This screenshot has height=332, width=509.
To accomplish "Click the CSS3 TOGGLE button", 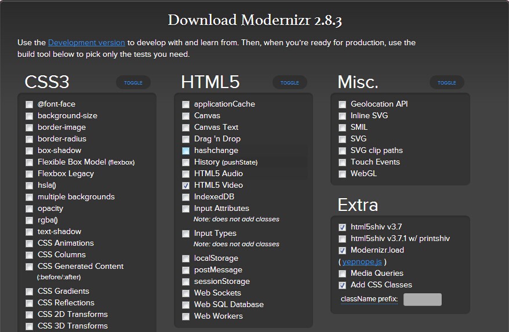I will click(133, 83).
